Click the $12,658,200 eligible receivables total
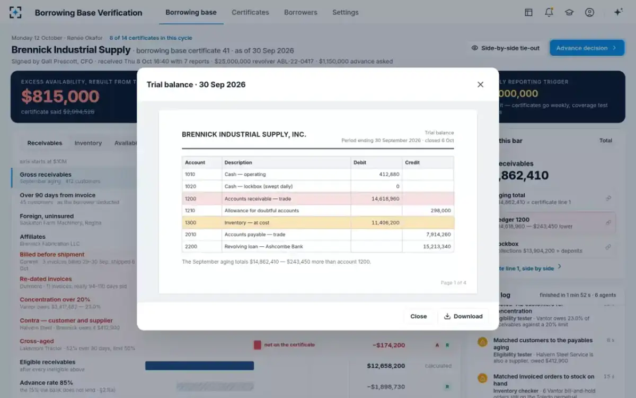Image resolution: width=636 pixels, height=398 pixels. (x=386, y=366)
